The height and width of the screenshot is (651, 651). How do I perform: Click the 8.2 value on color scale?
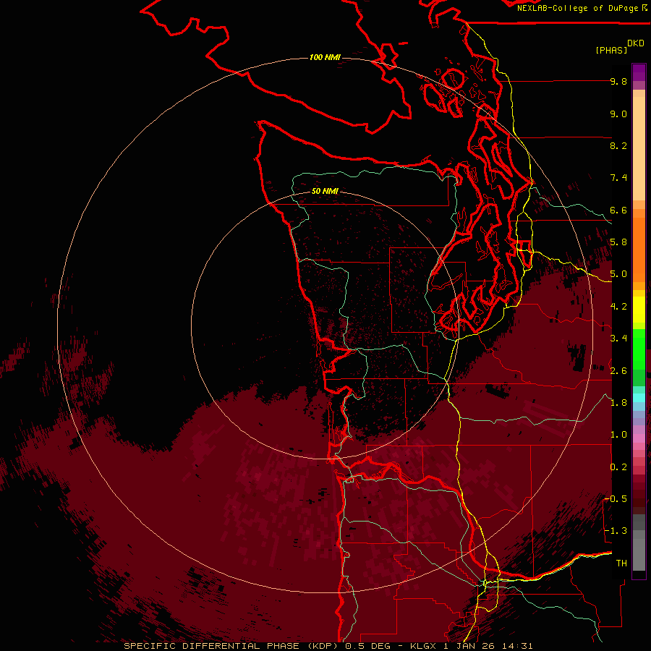(618, 145)
